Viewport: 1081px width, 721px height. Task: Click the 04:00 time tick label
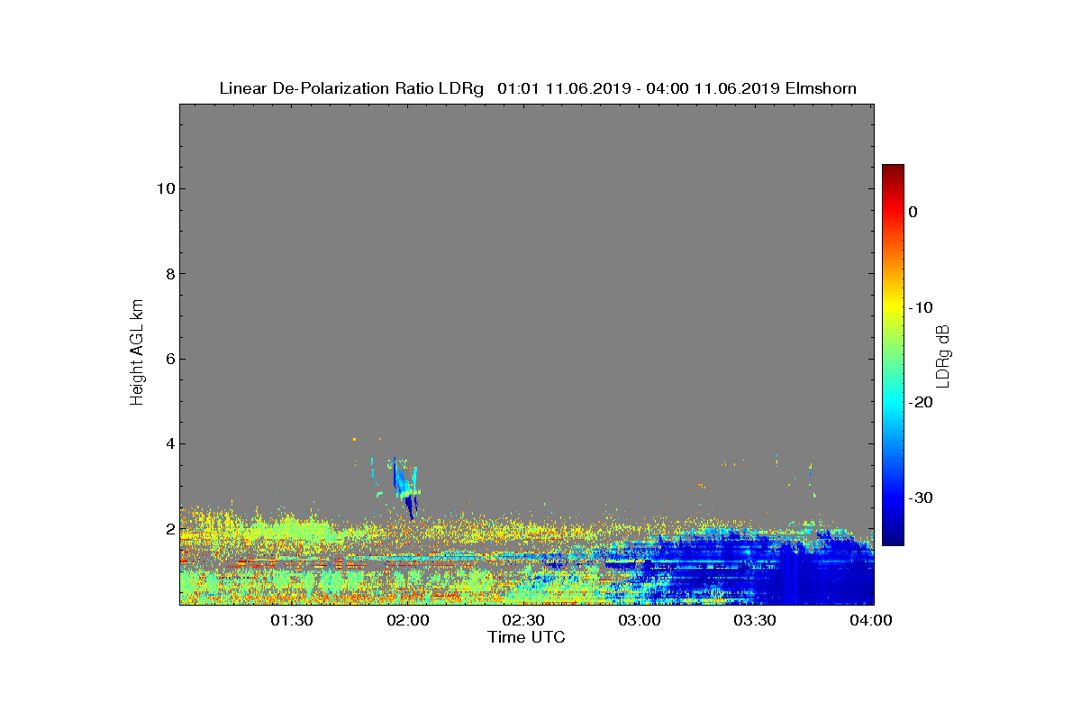pos(870,621)
